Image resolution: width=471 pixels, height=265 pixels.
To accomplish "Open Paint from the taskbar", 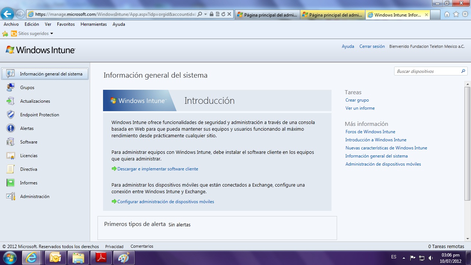I will point(124,258).
